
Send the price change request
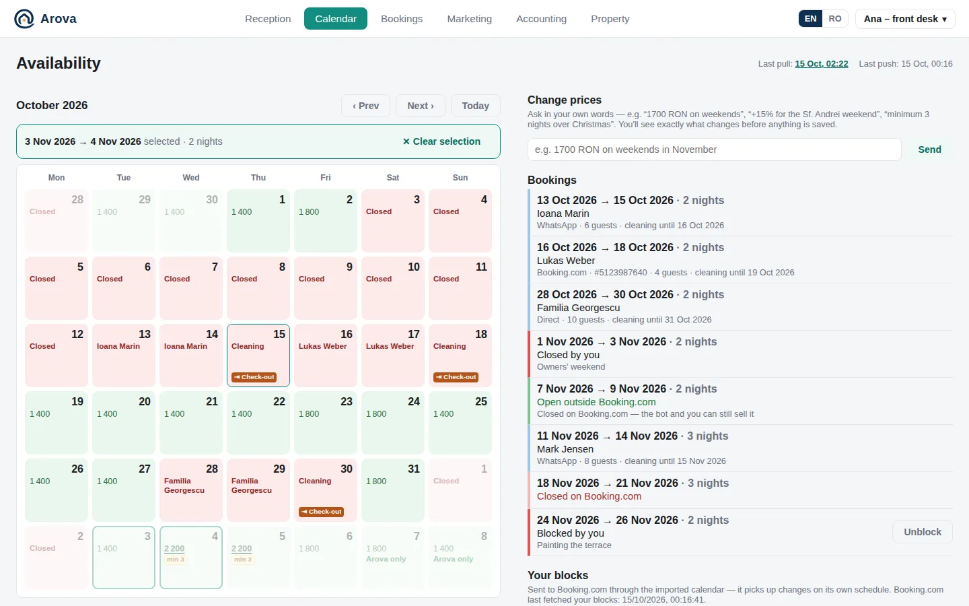[929, 149]
